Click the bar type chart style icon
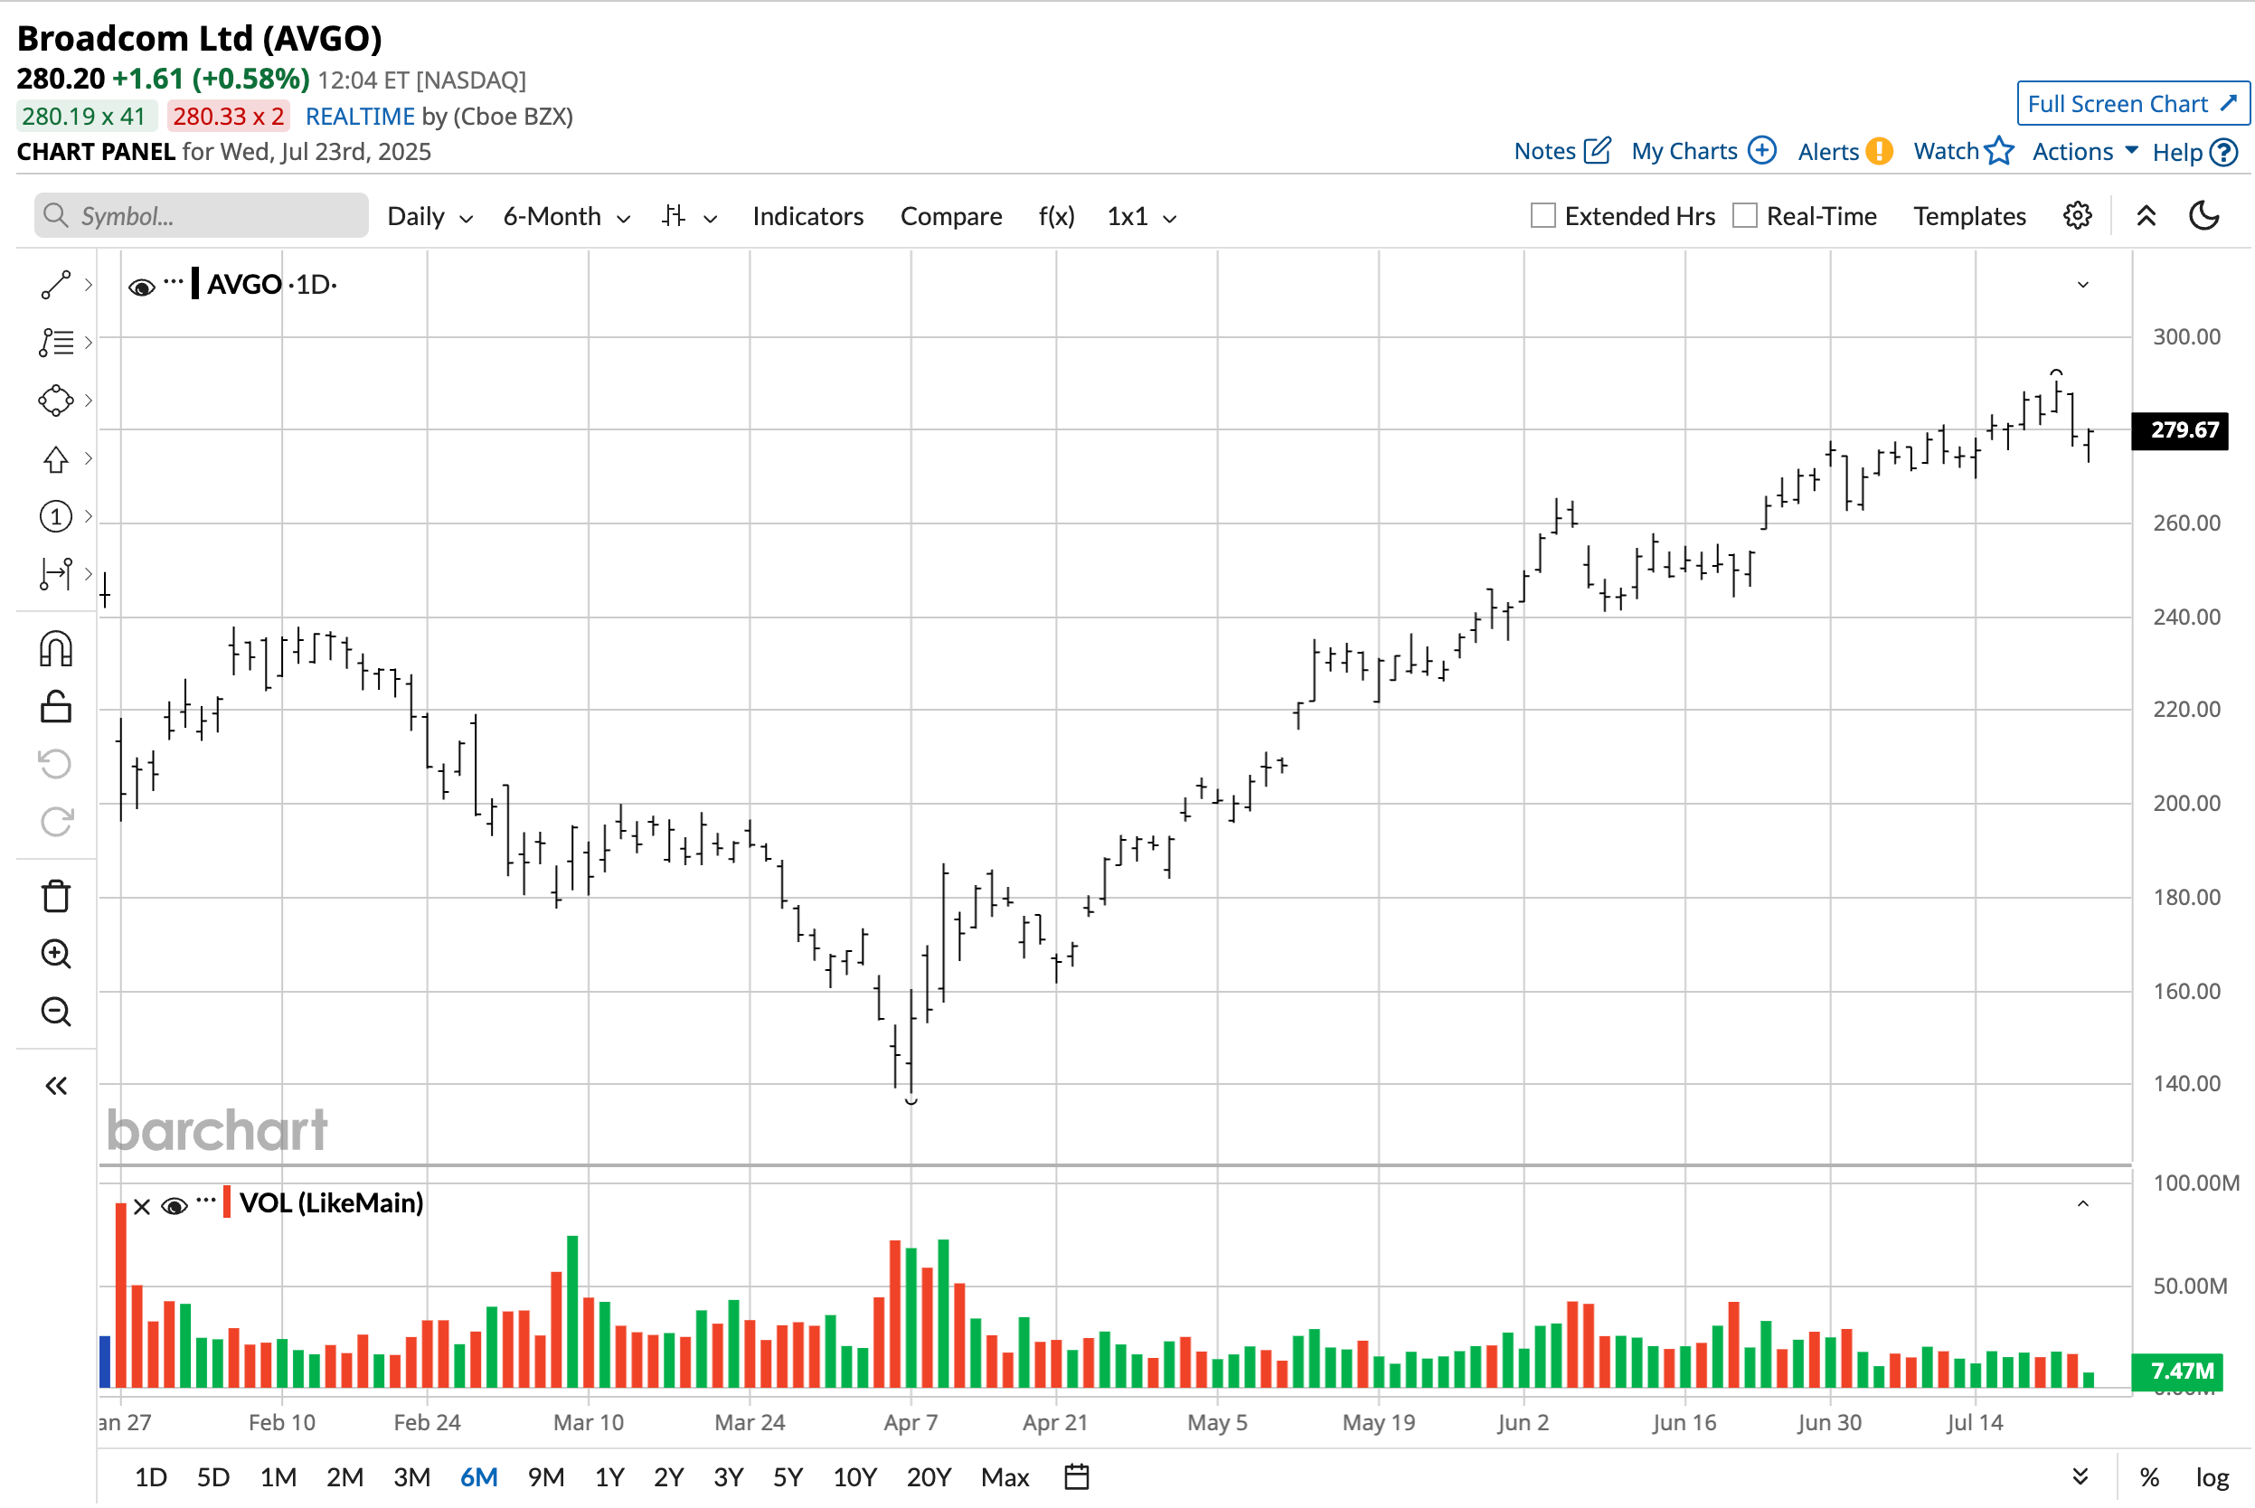This screenshot has width=2255, height=1508. pyautogui.click(x=673, y=215)
